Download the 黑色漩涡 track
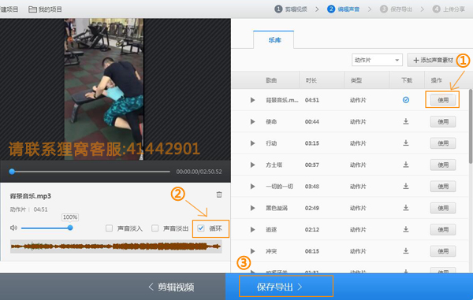Image resolution: width=473 pixels, height=300 pixels. [406, 208]
